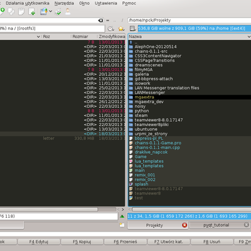
Task: Click the package icon of teamviewer8 file
Action: pyautogui.click(x=131, y=193)
